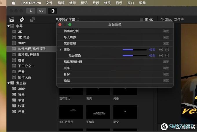Screen dimensions: 197x132
Task: Show the libraries sidebar clapperboard icon
Action: [12, 20]
